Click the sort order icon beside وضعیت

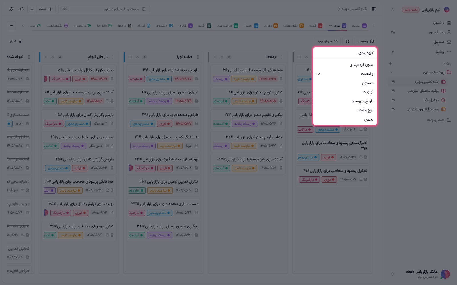coord(348,41)
